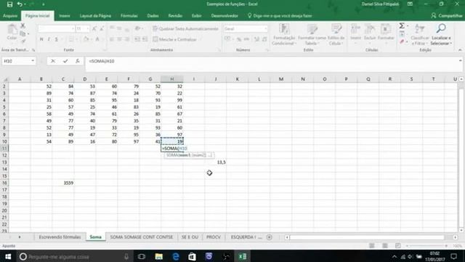465x262 pixels.
Task: Open the PROCV sheet tab
Action: [213, 237]
